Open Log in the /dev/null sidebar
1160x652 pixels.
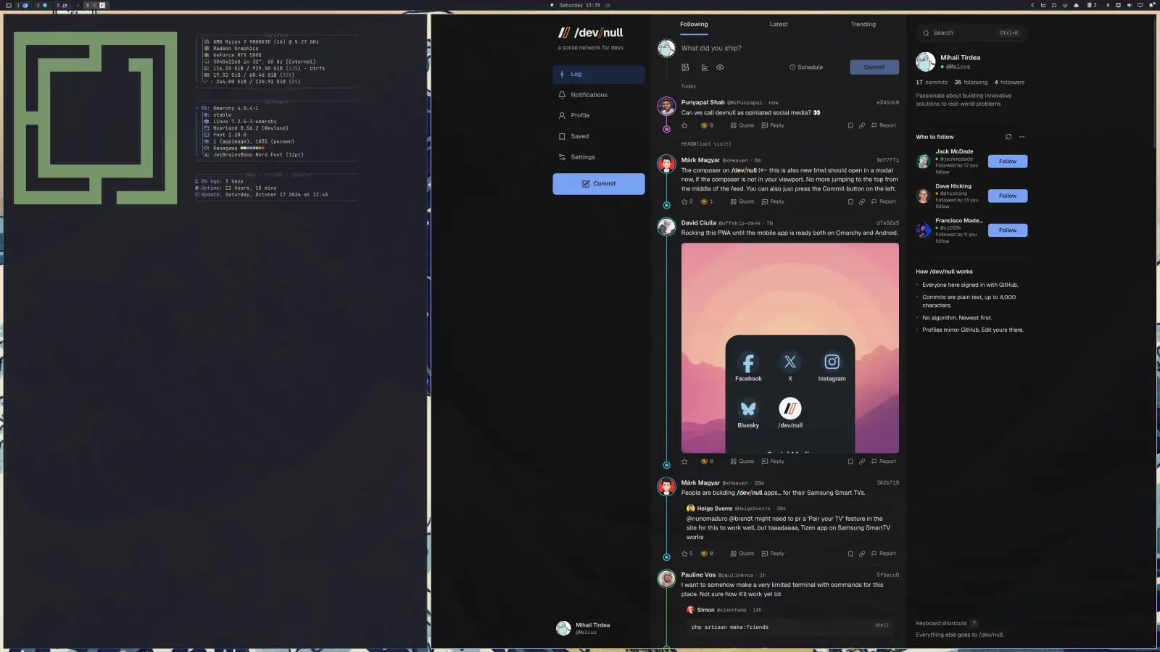pos(598,74)
